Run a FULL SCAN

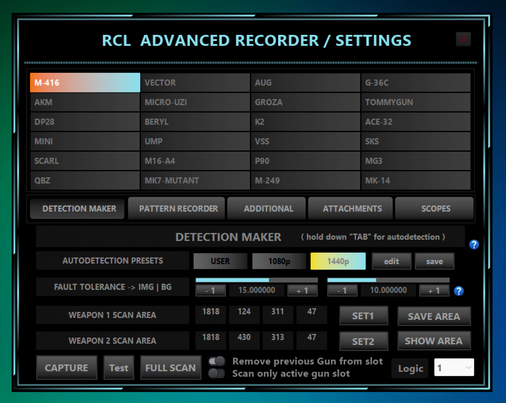point(170,367)
